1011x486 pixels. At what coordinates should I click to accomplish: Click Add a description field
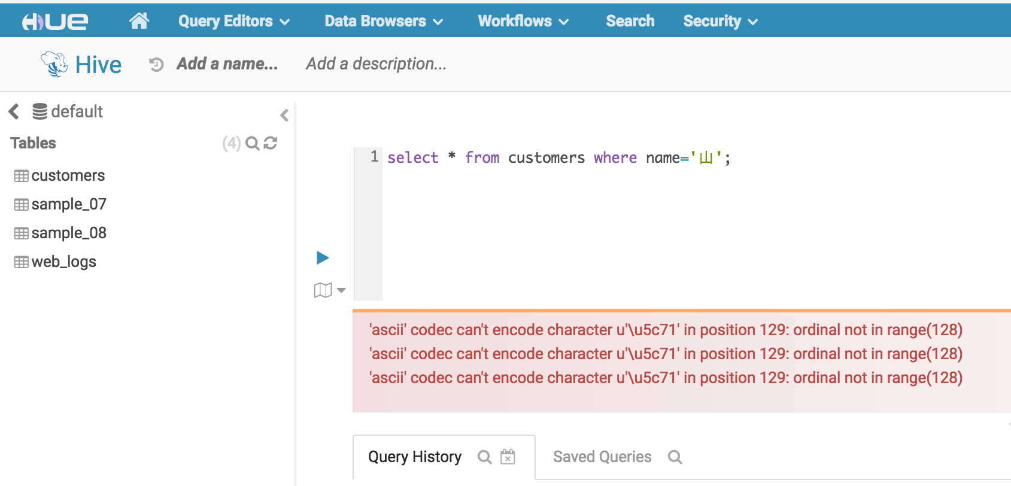coord(376,64)
